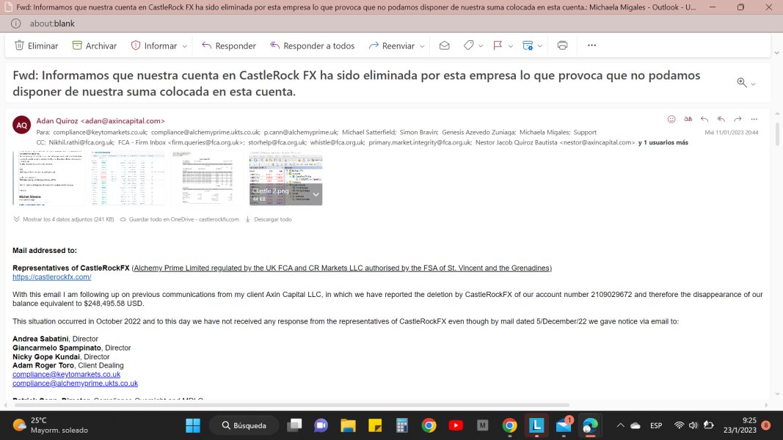The width and height of the screenshot is (783, 440).
Task: Click the Eliminar trash icon
Action: (x=20, y=45)
